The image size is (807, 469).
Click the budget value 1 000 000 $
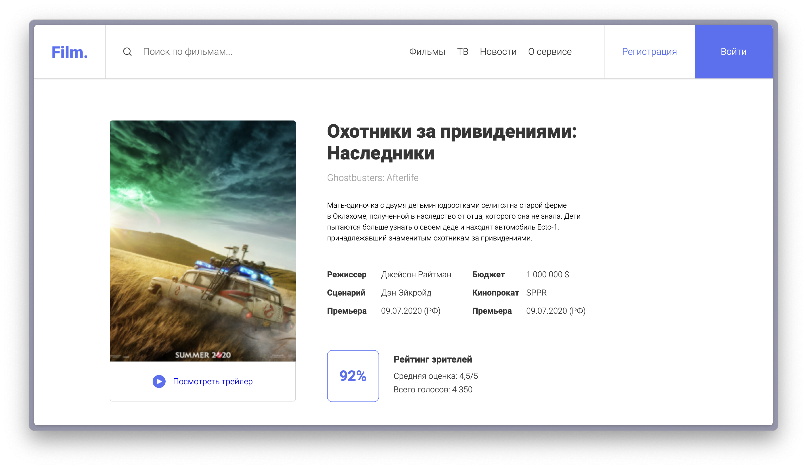(x=547, y=274)
